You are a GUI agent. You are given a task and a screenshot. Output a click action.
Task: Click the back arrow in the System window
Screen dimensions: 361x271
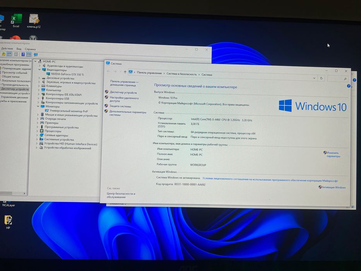click(108, 72)
